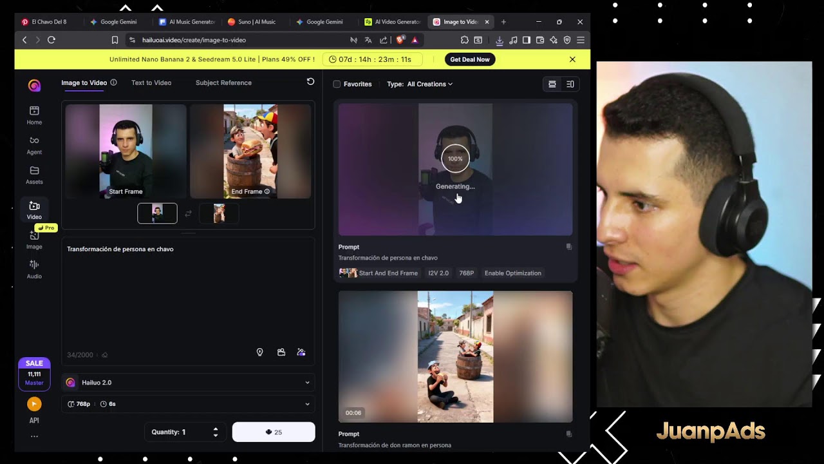Image resolution: width=824 pixels, height=464 pixels.
Task: Open the Brave VPN shield icon
Action: tap(567, 40)
